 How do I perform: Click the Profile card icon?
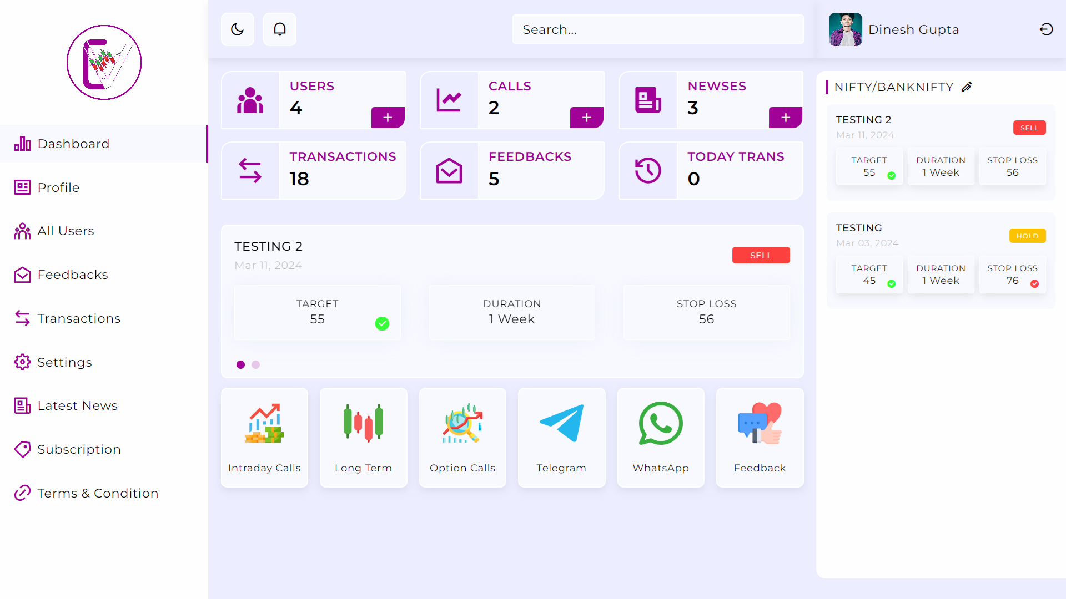[x=22, y=187]
